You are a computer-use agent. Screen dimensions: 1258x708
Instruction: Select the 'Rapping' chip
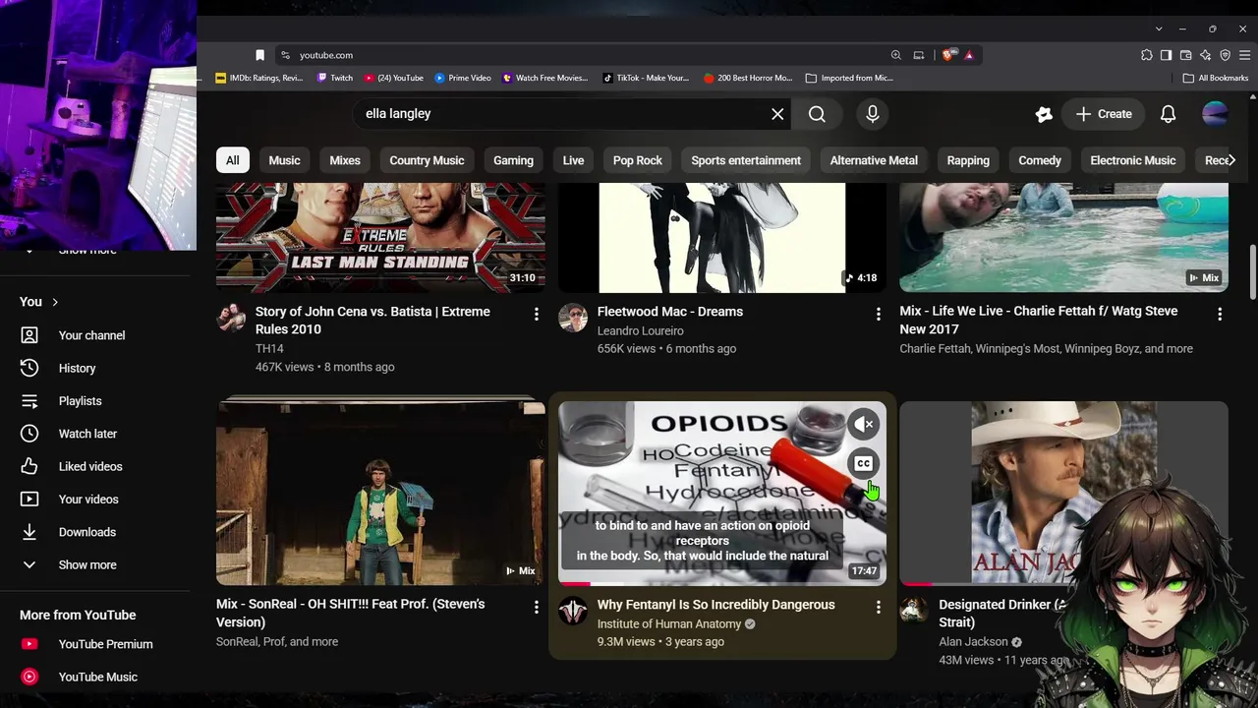coord(968,160)
